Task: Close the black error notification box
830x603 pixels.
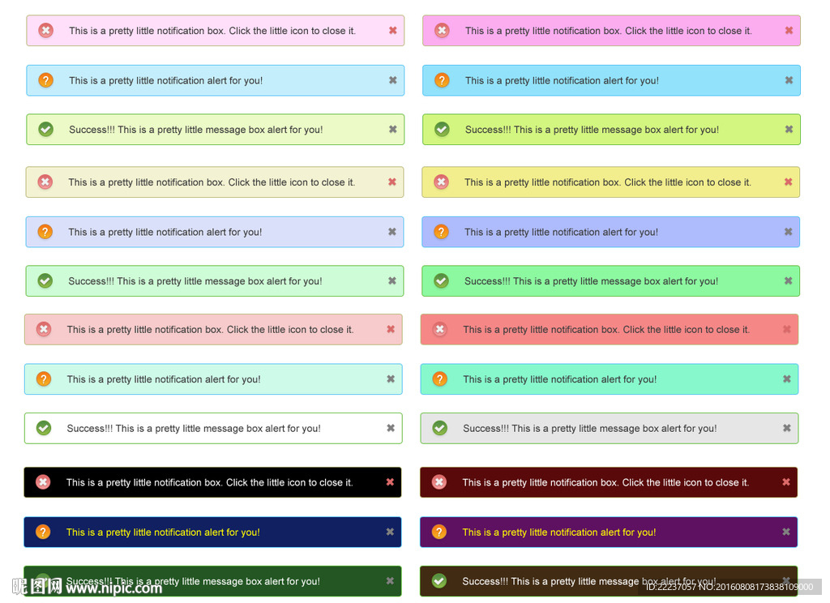Action: pyautogui.click(x=390, y=482)
